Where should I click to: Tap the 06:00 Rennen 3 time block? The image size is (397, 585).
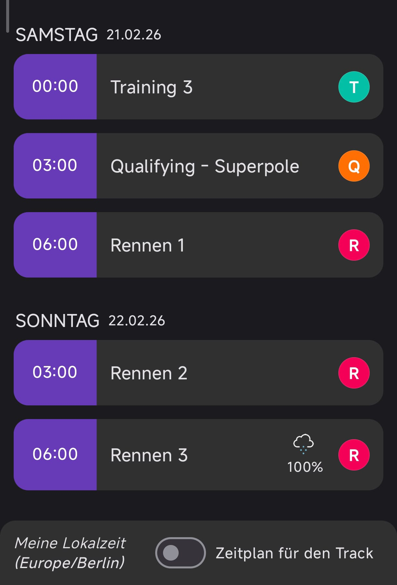[55, 455]
